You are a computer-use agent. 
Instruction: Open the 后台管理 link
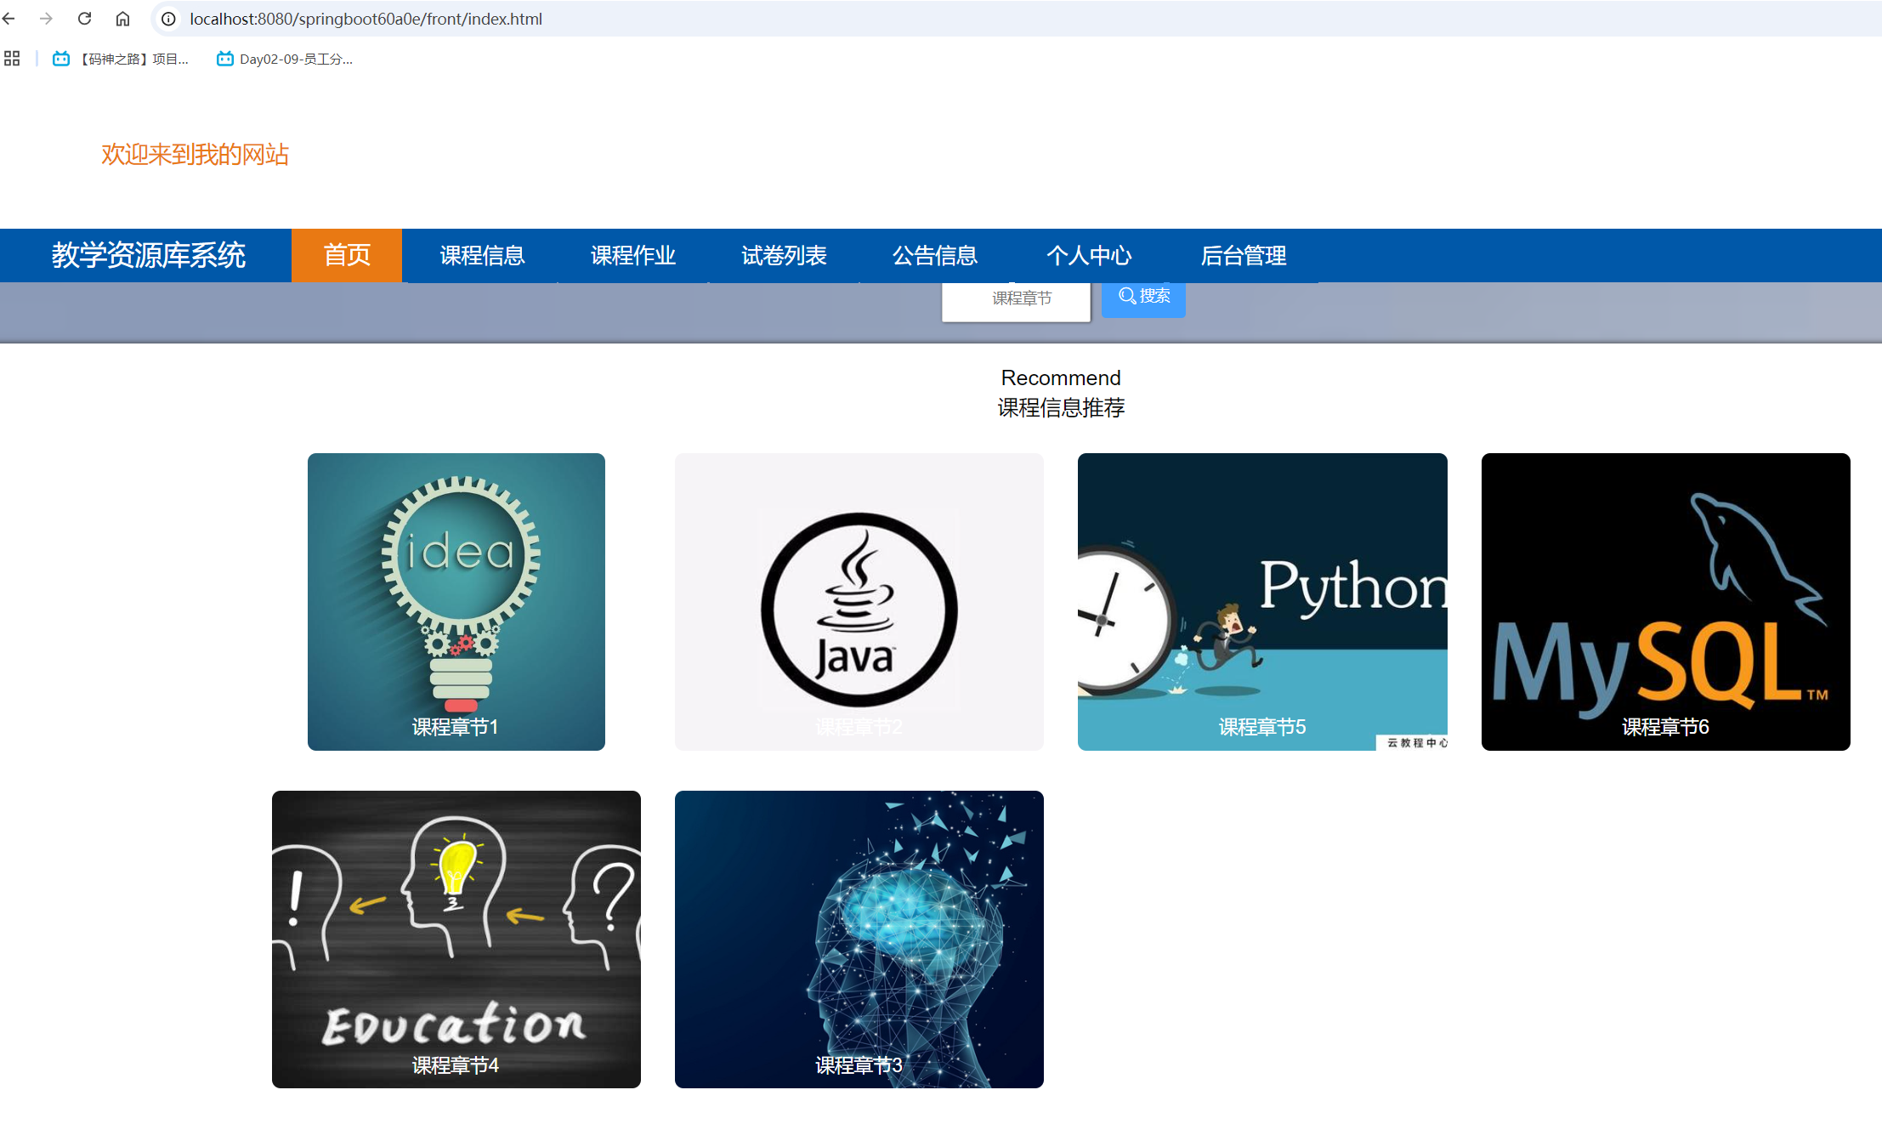(x=1243, y=255)
